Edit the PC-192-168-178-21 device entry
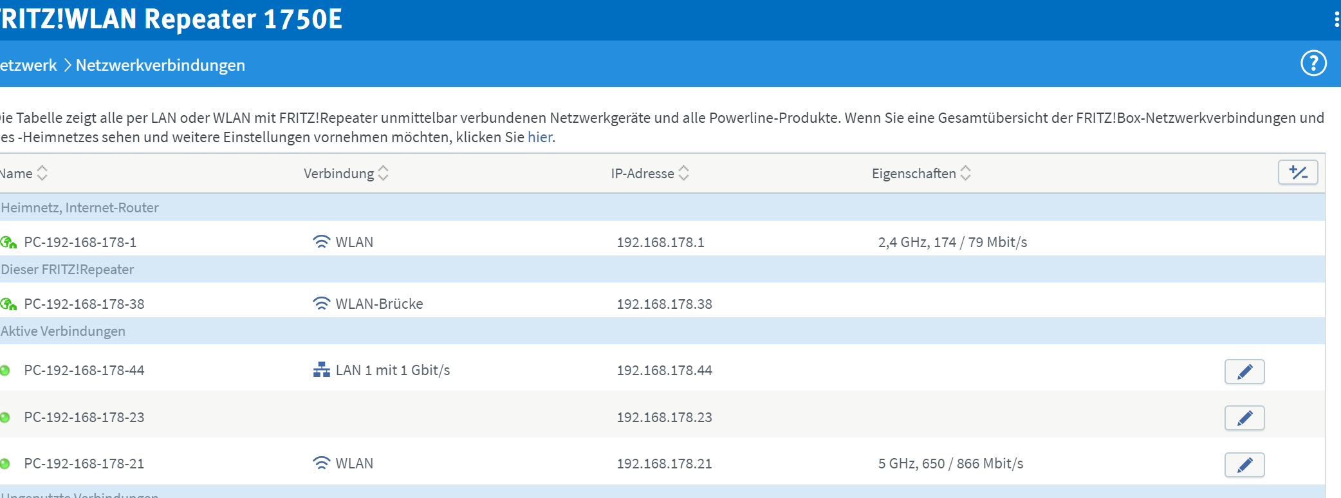 tap(1244, 465)
